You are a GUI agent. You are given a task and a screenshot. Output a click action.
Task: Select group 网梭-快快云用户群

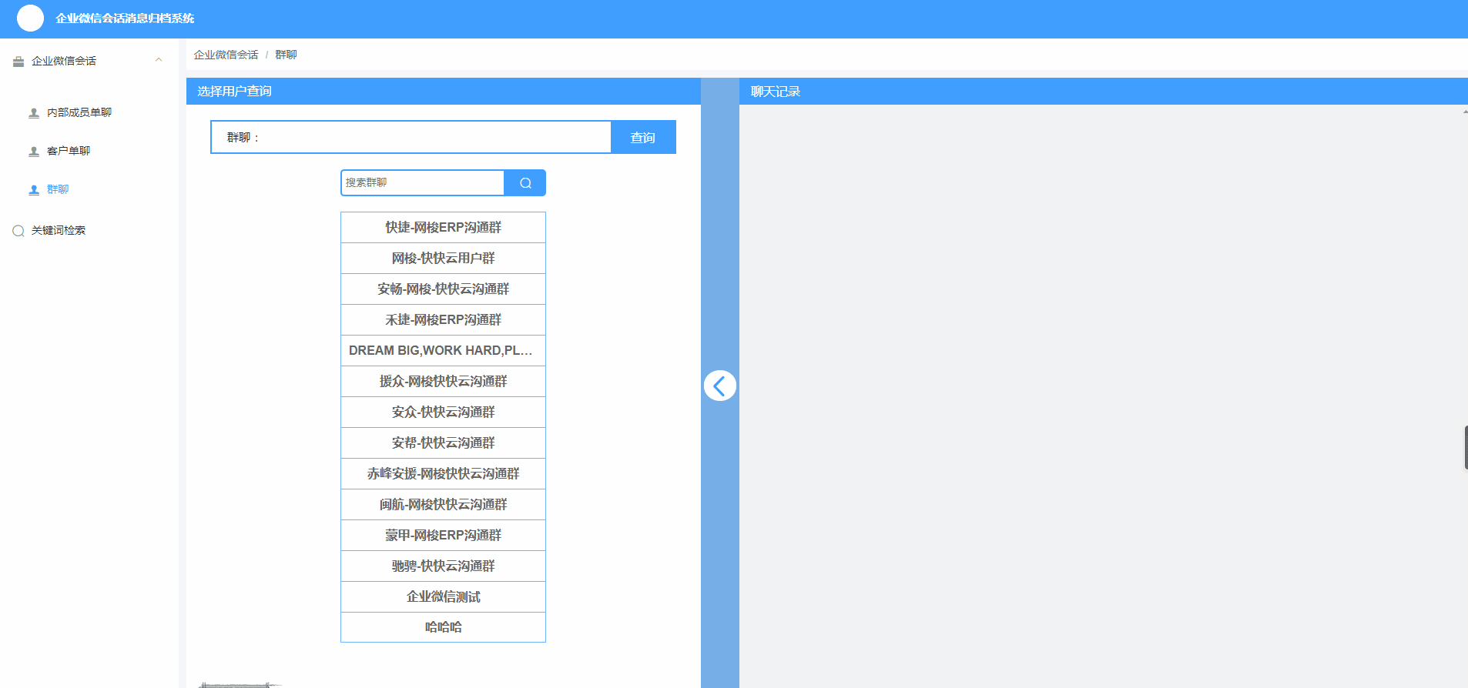[443, 259]
